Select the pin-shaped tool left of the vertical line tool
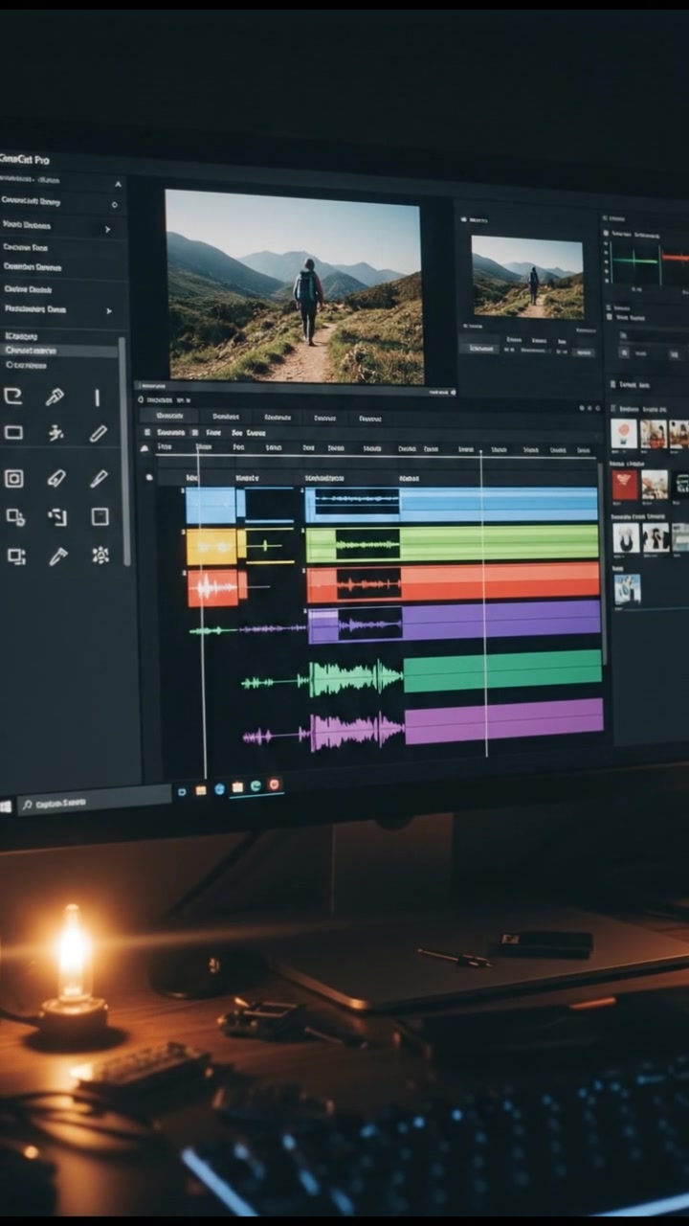 click(x=55, y=397)
